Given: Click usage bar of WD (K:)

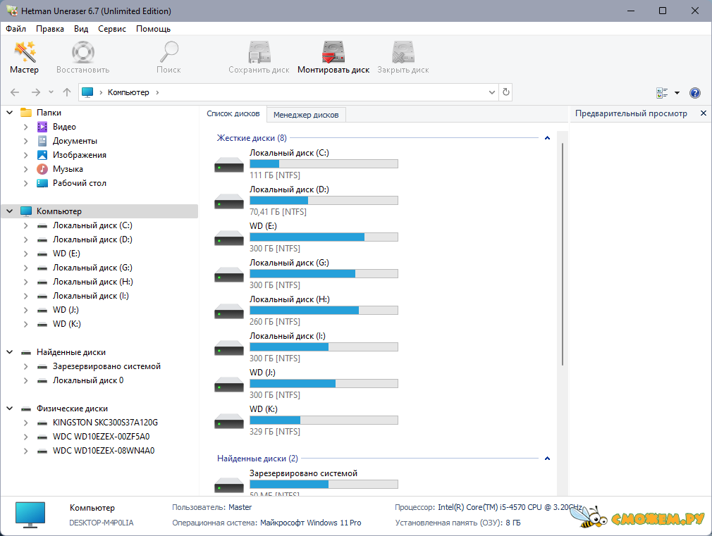Looking at the screenshot, I should (324, 420).
